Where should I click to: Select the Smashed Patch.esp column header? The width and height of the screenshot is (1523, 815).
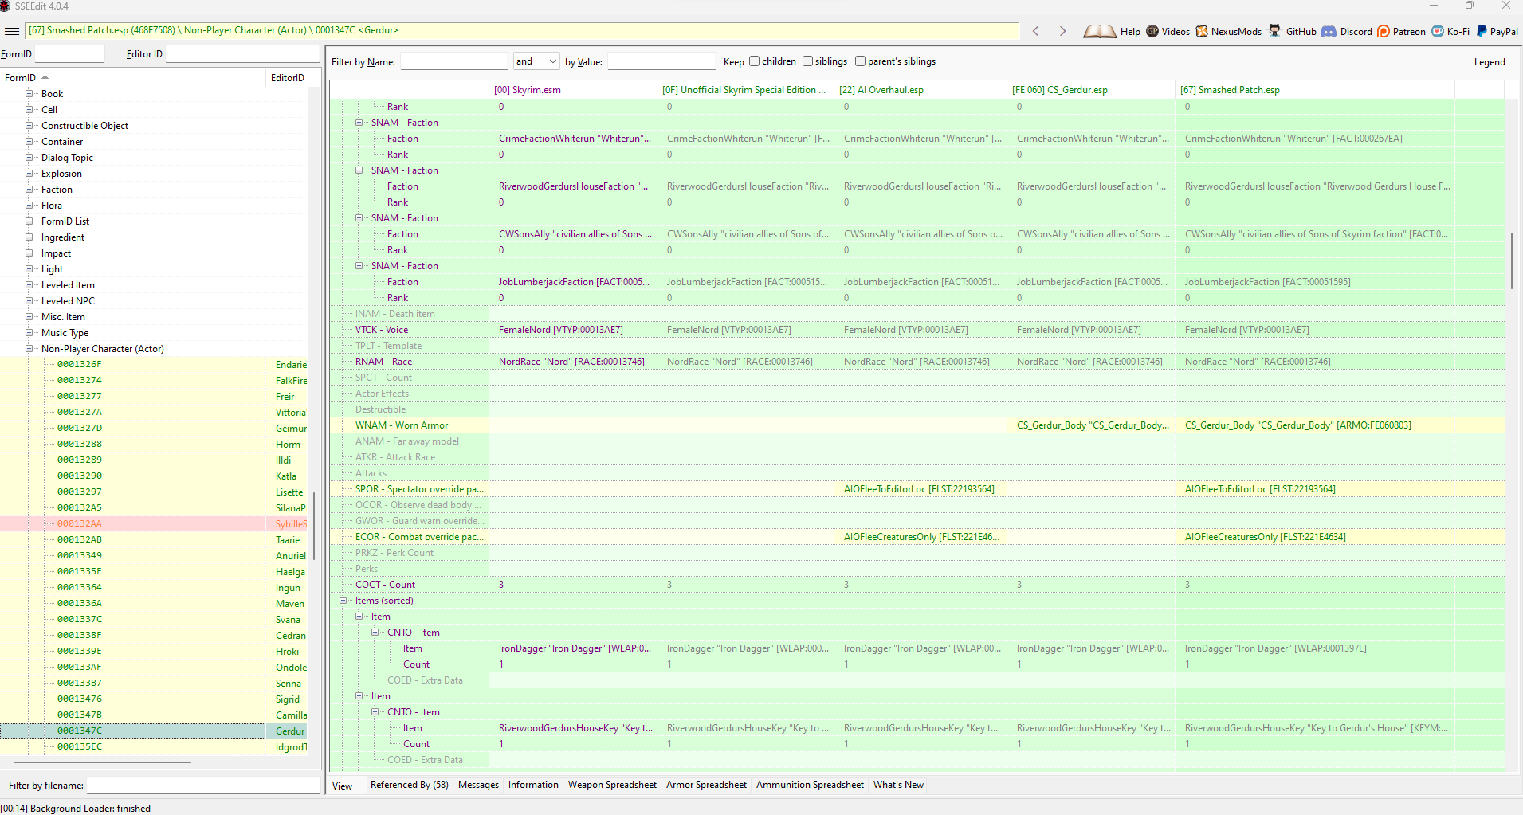[1315, 90]
